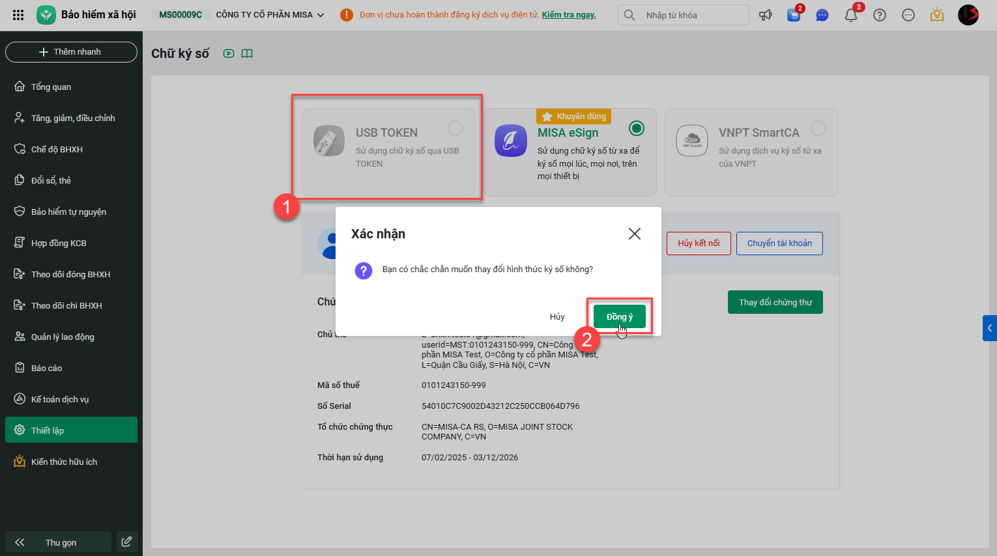Play the Chữ ký số video guide
Viewport: 997px width, 556px height.
229,53
